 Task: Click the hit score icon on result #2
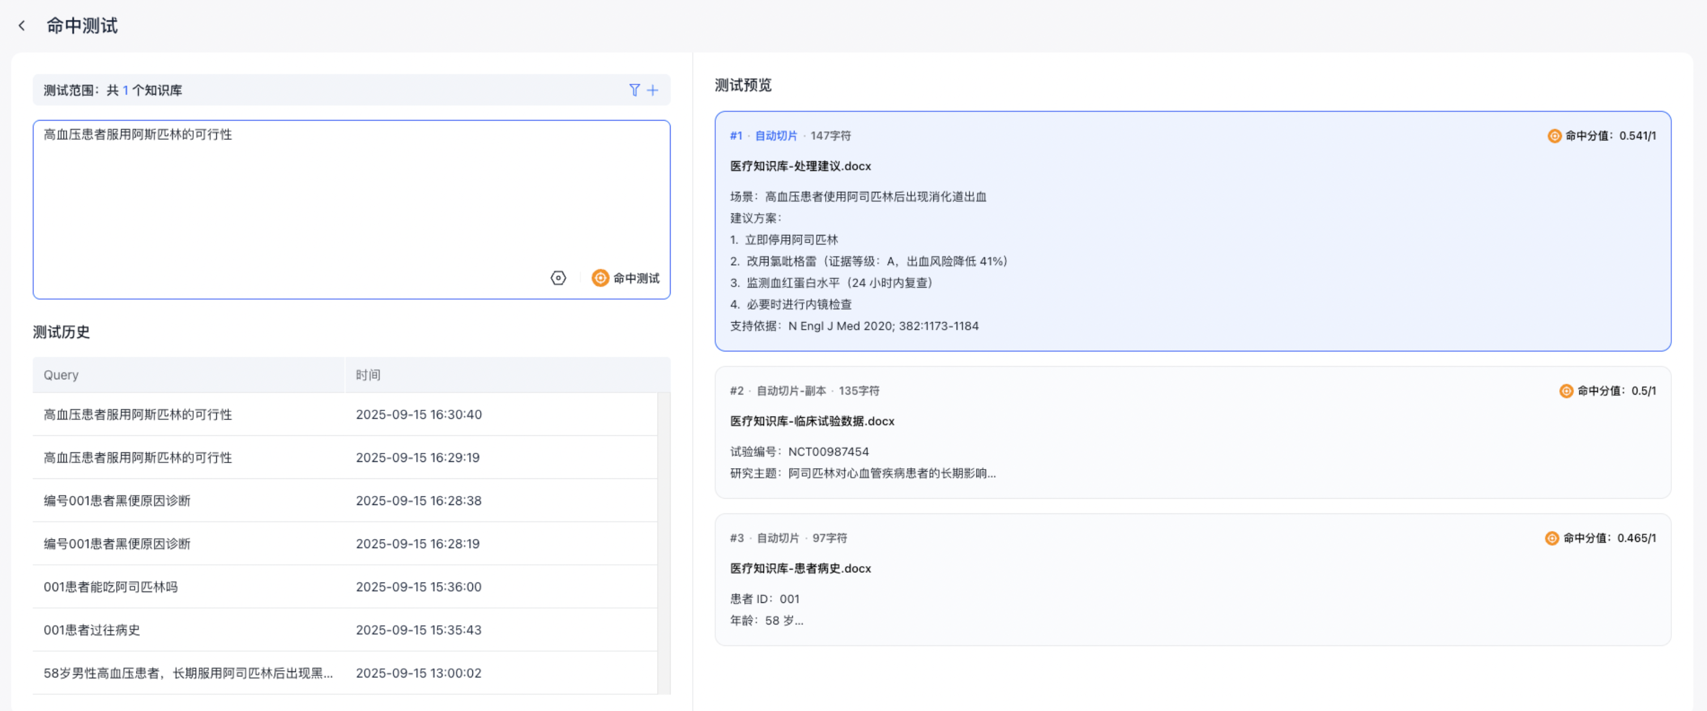(1566, 391)
